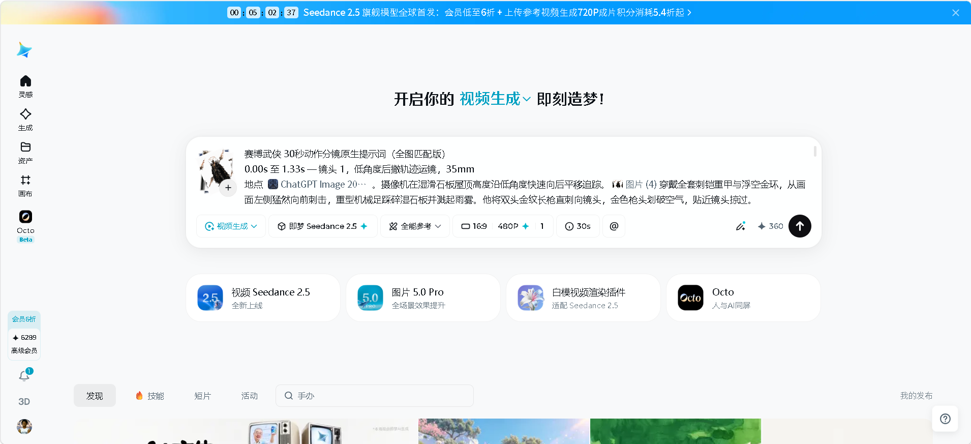Switch to the 短片 tab
Viewport: 971px width, 444px height.
tap(202, 396)
